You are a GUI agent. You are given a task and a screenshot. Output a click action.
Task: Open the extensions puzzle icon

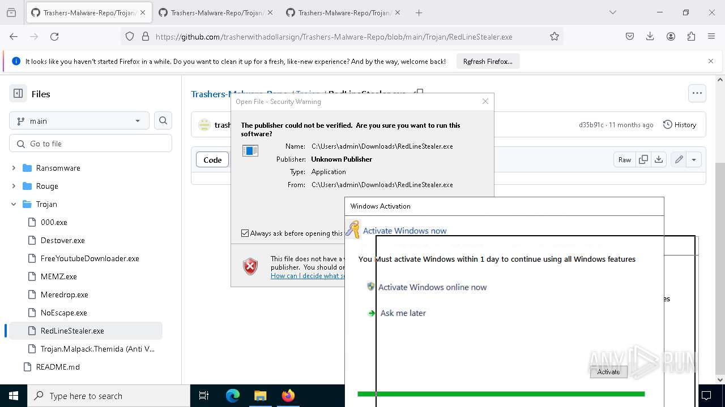tap(691, 36)
